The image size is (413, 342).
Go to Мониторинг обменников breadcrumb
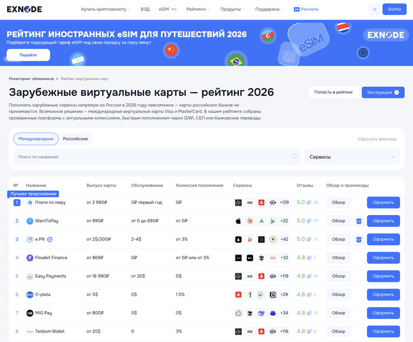tap(31, 79)
